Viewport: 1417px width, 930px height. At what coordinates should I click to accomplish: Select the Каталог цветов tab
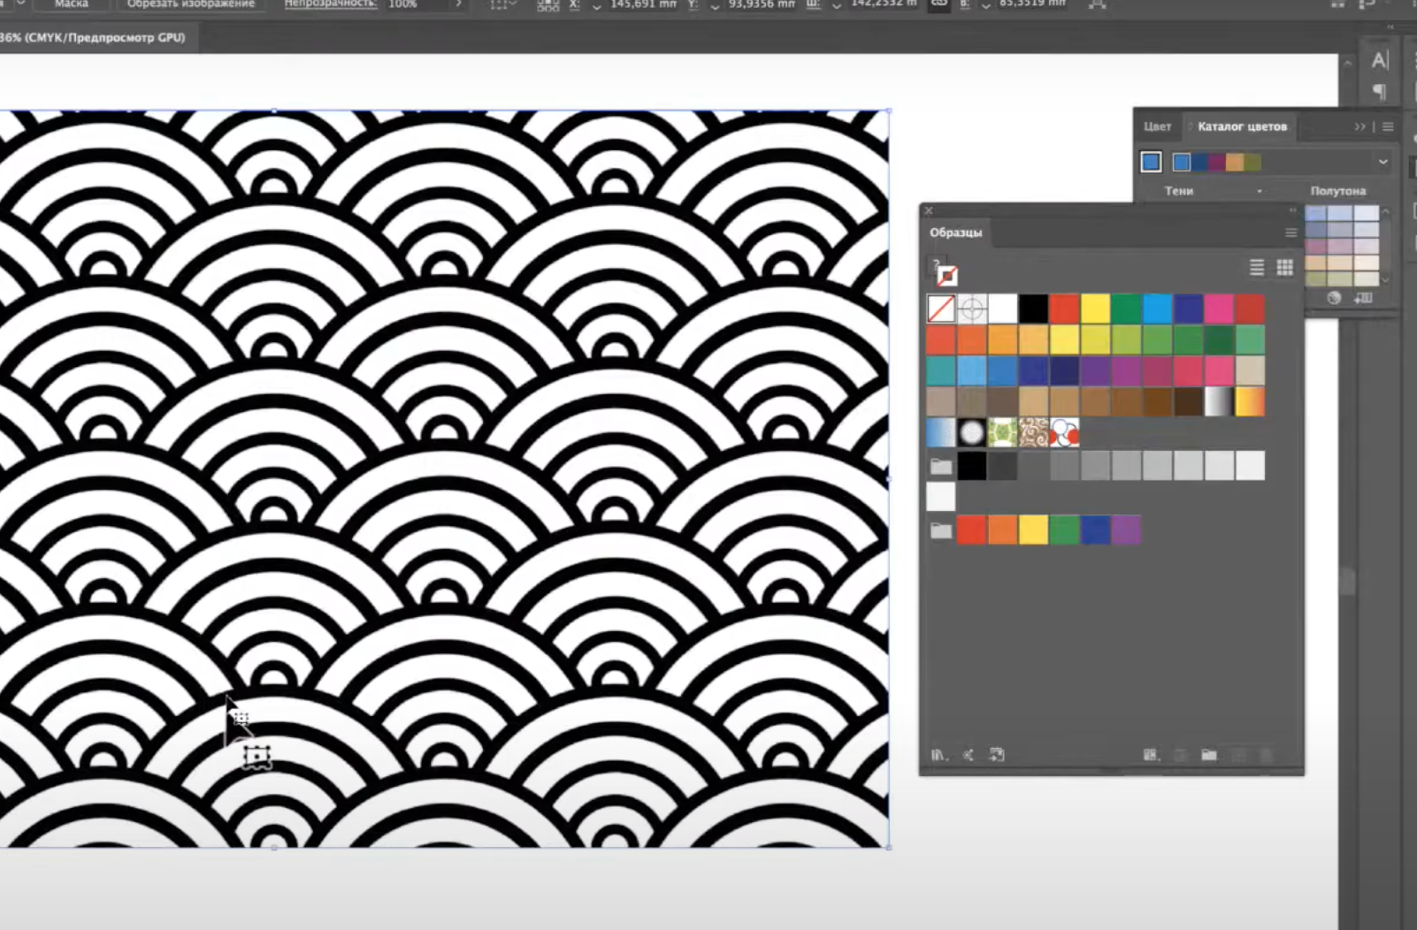point(1242,126)
